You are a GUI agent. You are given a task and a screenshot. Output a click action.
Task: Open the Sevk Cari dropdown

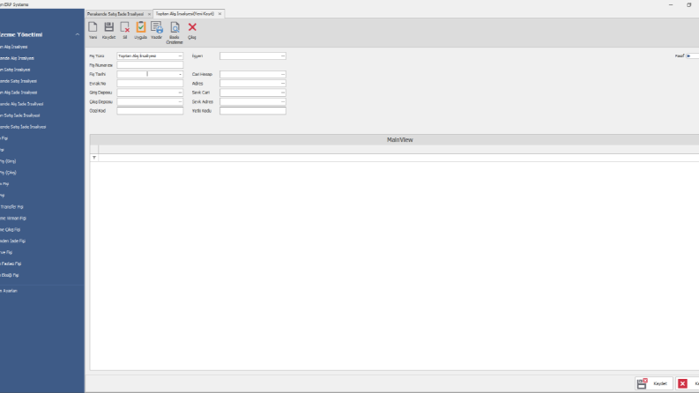tap(283, 93)
